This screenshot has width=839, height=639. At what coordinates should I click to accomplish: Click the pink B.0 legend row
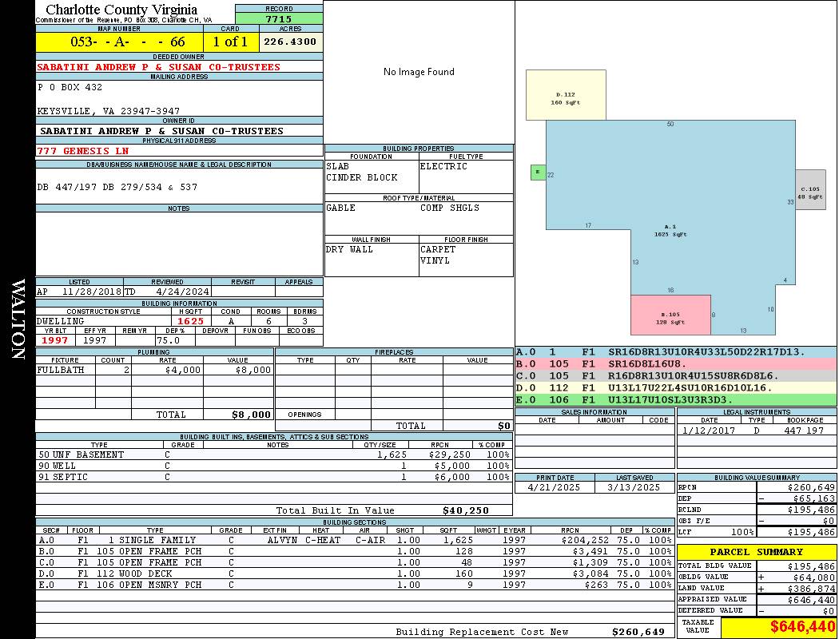tap(676, 364)
